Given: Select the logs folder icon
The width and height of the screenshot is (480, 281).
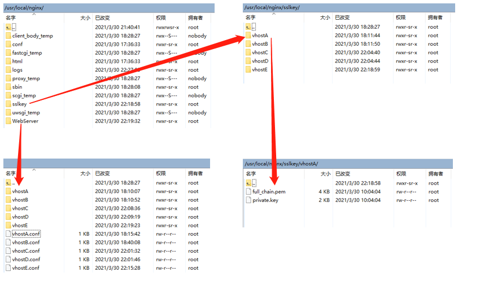Looking at the screenshot, I should click(x=8, y=70).
